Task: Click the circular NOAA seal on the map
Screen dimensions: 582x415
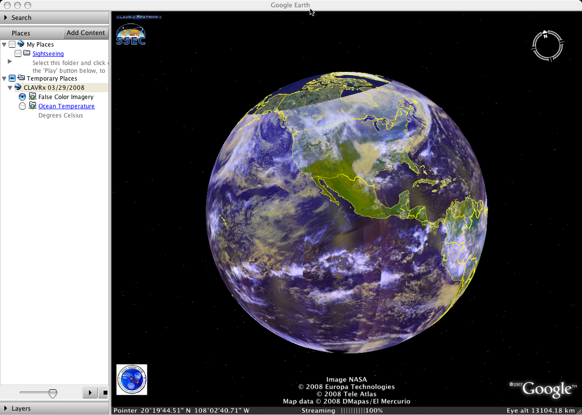Action: click(132, 380)
